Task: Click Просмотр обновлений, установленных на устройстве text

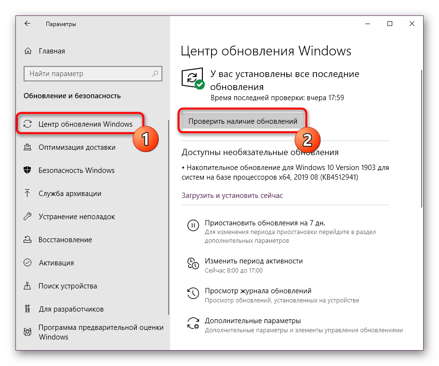Action: coord(281,300)
